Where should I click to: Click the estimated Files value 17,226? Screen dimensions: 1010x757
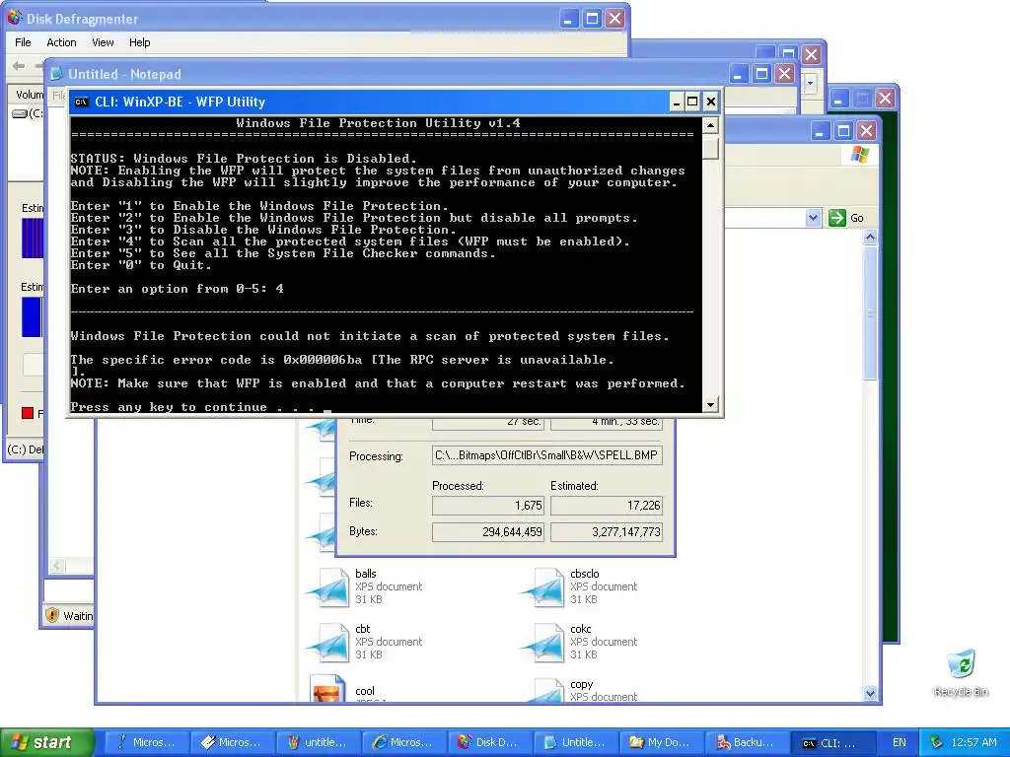607,506
